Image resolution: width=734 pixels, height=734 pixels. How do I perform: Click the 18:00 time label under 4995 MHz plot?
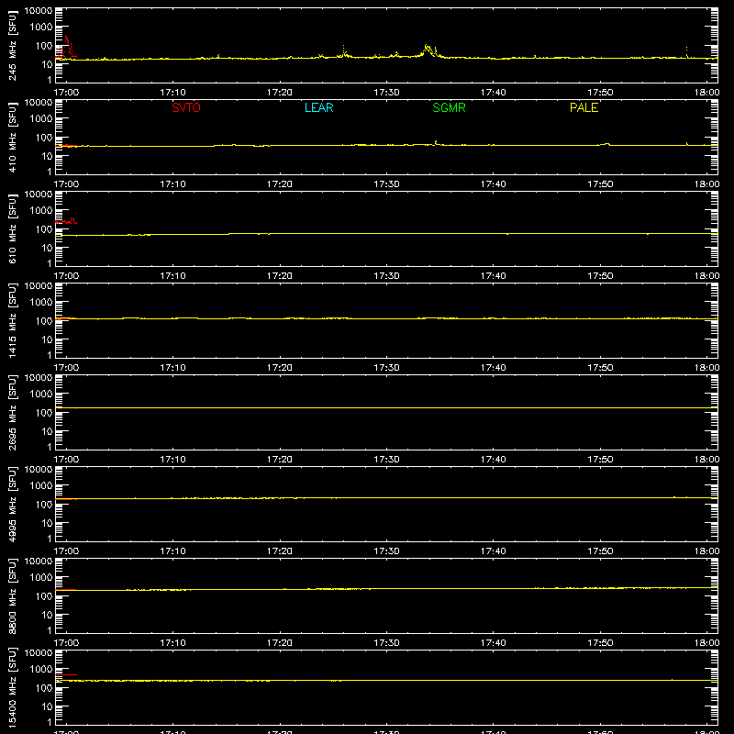[706, 551]
